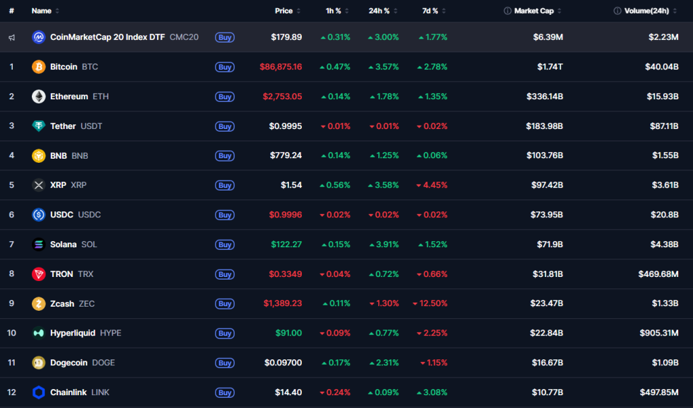Viewport: 693px width, 408px height.
Task: Open the Bitcoin BTC name link
Action: [74, 67]
